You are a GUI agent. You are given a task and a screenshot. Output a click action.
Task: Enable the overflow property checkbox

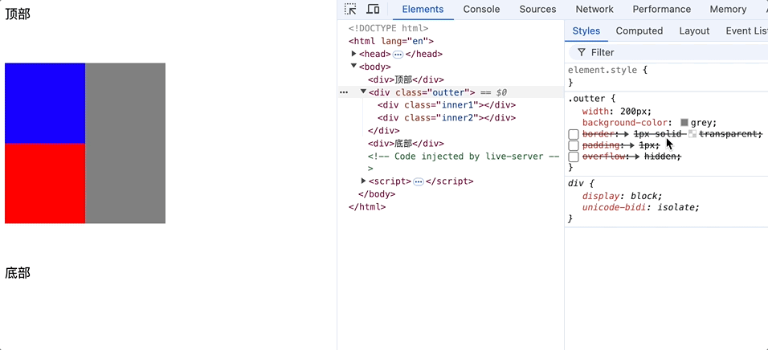574,157
